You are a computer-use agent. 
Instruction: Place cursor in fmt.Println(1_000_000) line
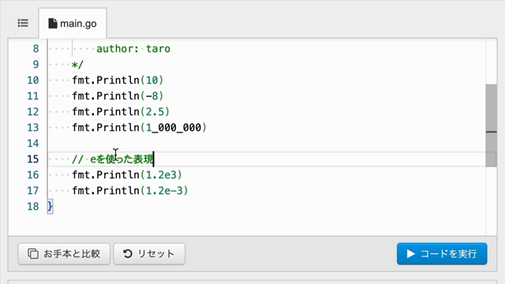click(x=139, y=128)
